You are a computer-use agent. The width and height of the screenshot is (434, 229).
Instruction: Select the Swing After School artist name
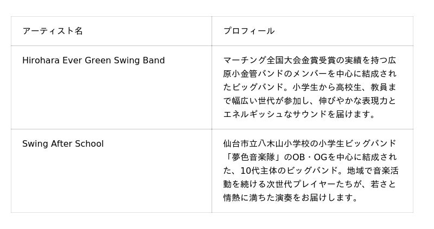(x=63, y=143)
